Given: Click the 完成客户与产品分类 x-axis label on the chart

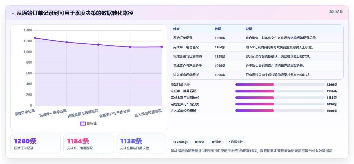Looking at the screenshot, I should (x=115, y=113).
